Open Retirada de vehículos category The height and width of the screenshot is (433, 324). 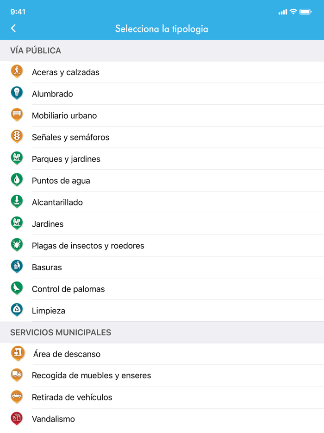point(72,397)
